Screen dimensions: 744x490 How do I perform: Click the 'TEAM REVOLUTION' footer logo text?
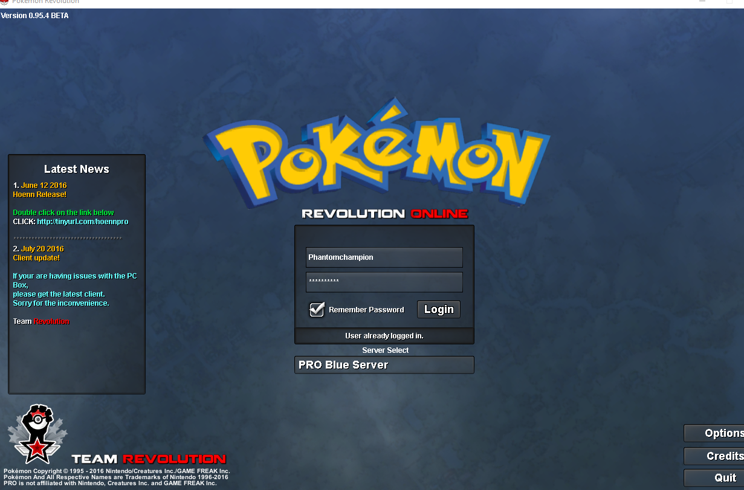[149, 459]
